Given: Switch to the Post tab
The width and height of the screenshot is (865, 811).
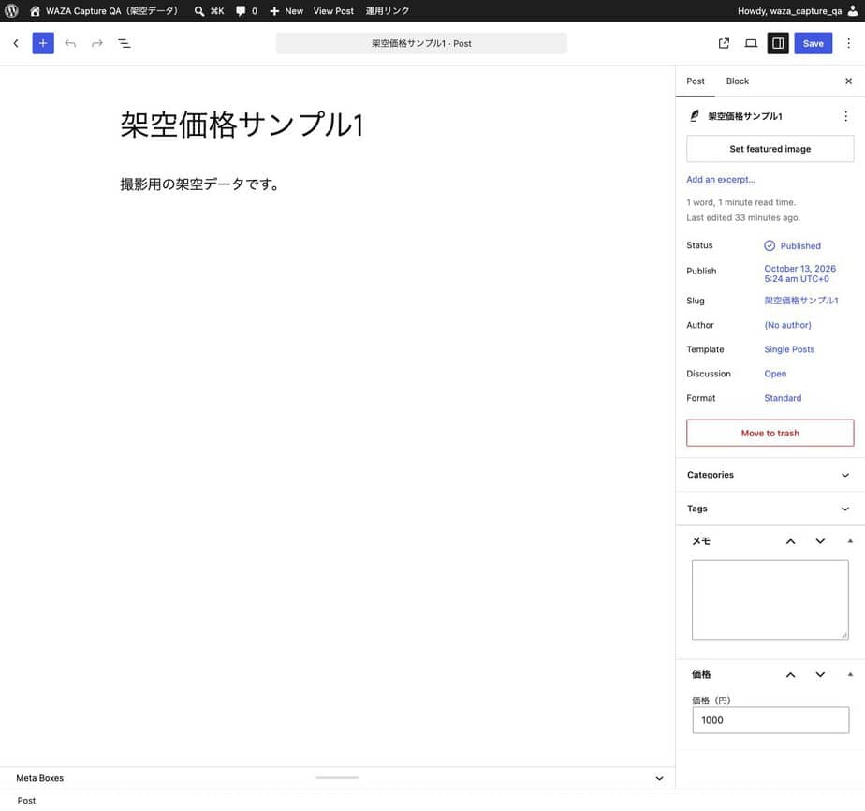Looking at the screenshot, I should 695,81.
